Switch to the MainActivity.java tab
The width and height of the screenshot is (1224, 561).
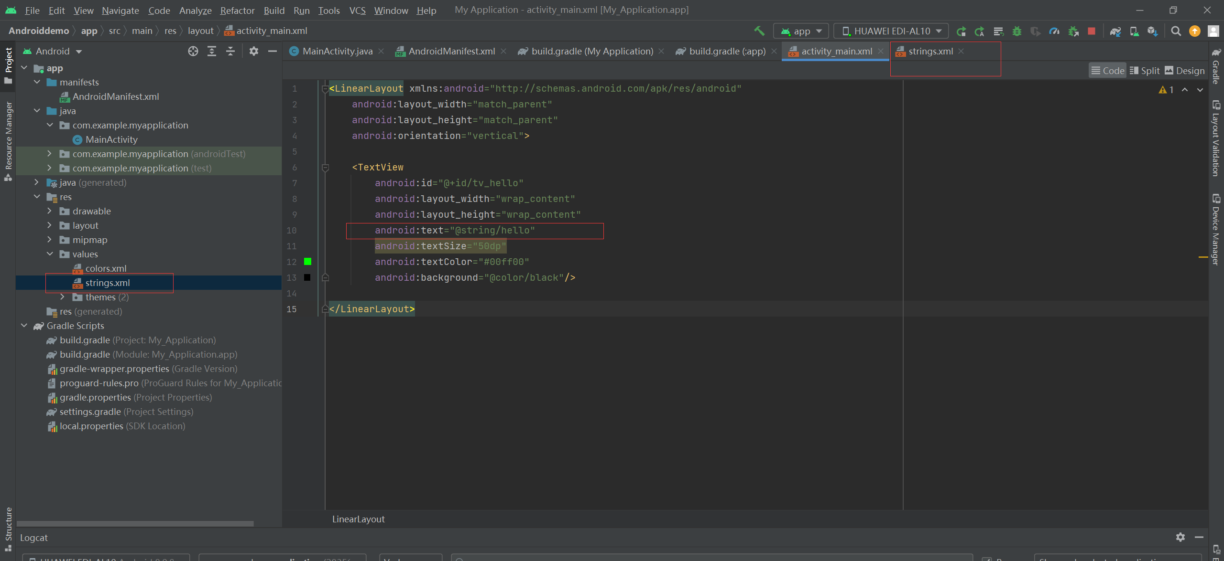tap(337, 51)
